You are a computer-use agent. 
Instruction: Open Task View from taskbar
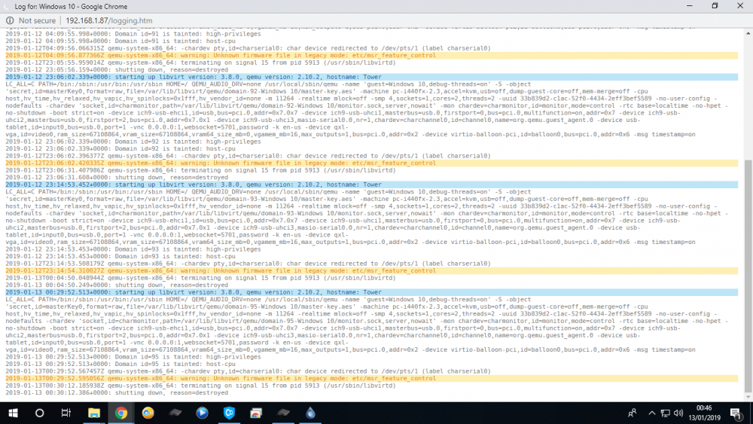[x=66, y=413]
